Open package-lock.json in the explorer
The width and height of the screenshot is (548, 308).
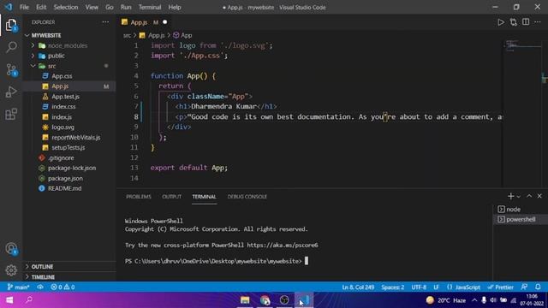tap(72, 168)
